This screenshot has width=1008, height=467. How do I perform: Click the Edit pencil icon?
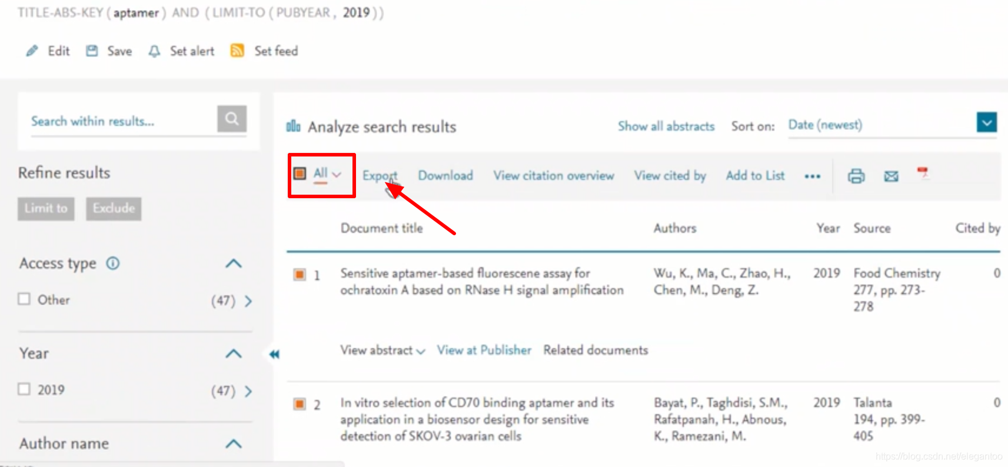[x=32, y=51]
